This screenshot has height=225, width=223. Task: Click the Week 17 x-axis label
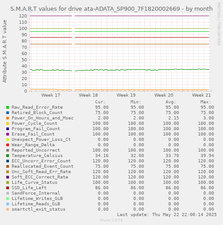51,95
